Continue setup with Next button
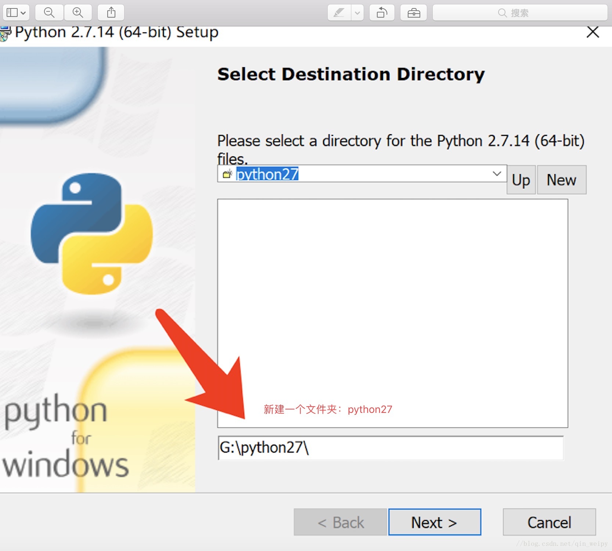 (x=435, y=522)
